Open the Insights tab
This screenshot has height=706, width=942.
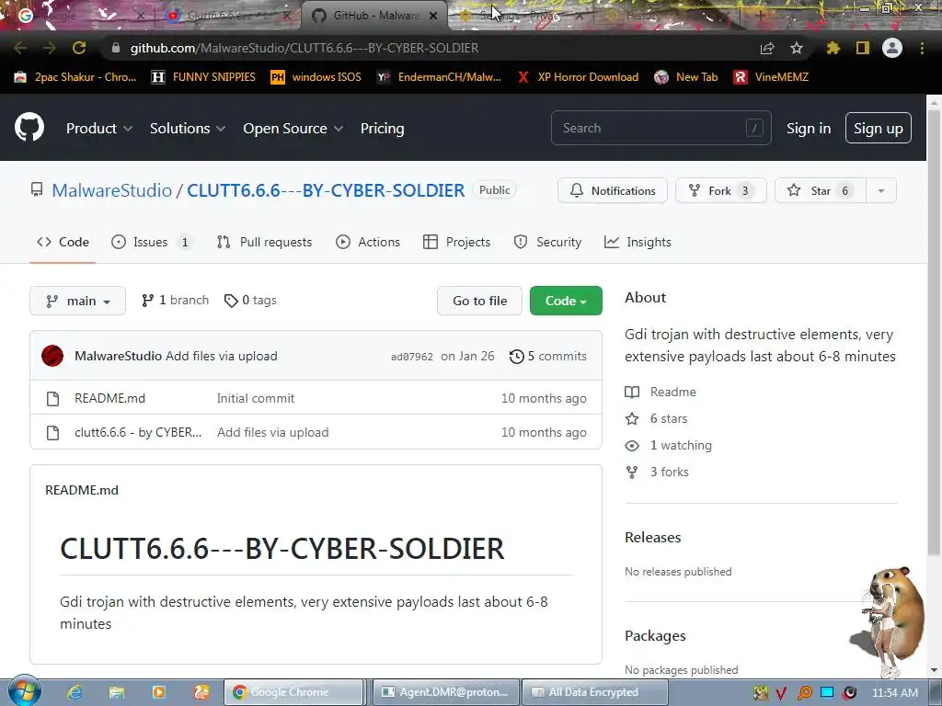pyautogui.click(x=638, y=242)
